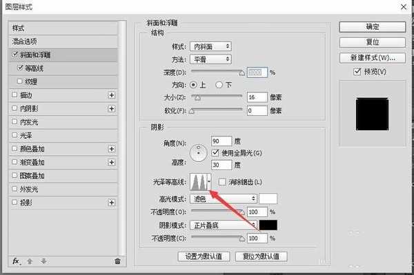This screenshot has width=414, height=275.
Task: Click 复位为默认值 button
Action: 261,256
